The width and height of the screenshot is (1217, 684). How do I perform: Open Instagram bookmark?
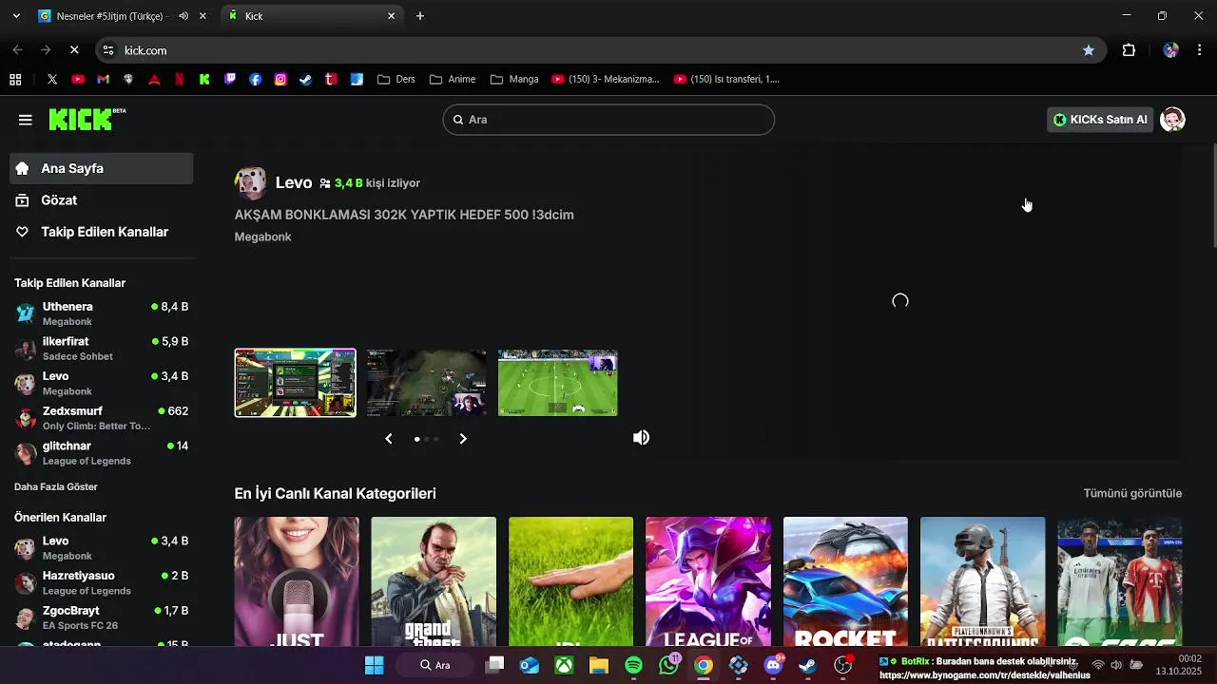tap(280, 80)
